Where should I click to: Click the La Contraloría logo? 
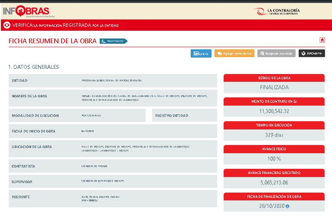(277, 11)
